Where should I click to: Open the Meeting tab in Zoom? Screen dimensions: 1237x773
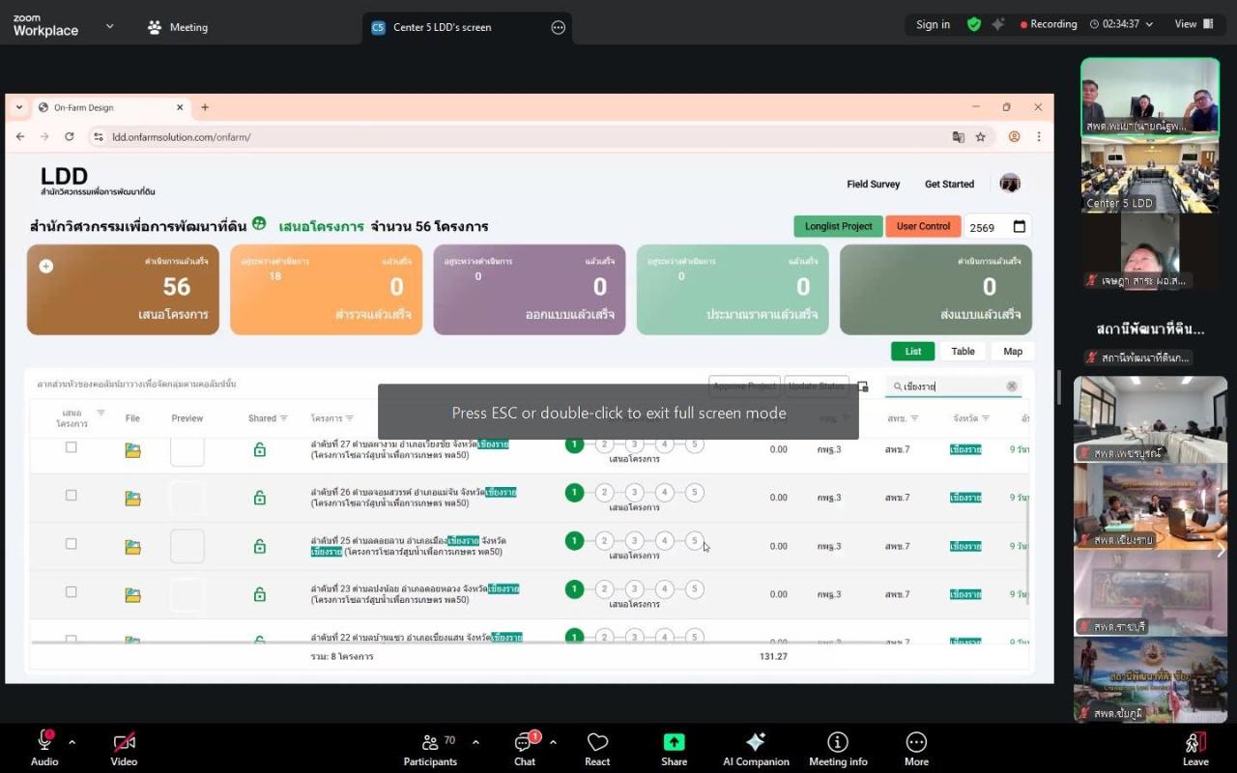click(178, 27)
